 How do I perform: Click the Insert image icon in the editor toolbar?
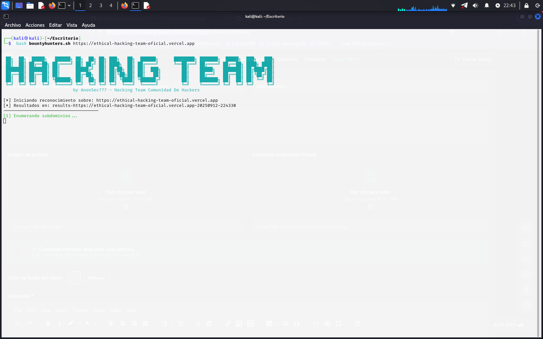coord(239,324)
